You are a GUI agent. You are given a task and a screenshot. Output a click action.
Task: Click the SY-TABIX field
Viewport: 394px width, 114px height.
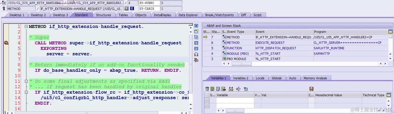tap(149, 9)
